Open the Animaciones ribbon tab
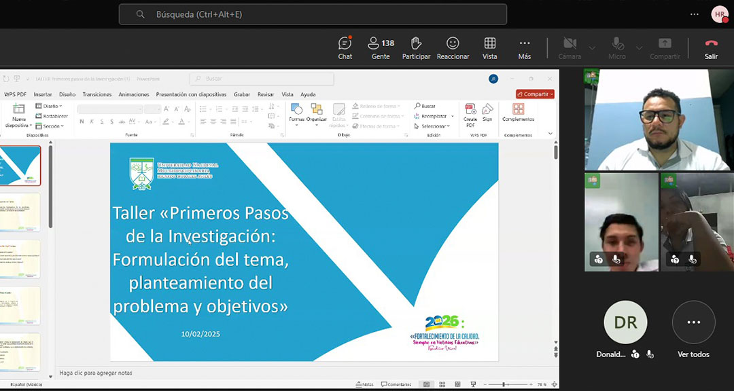The height and width of the screenshot is (391, 734). tap(134, 94)
